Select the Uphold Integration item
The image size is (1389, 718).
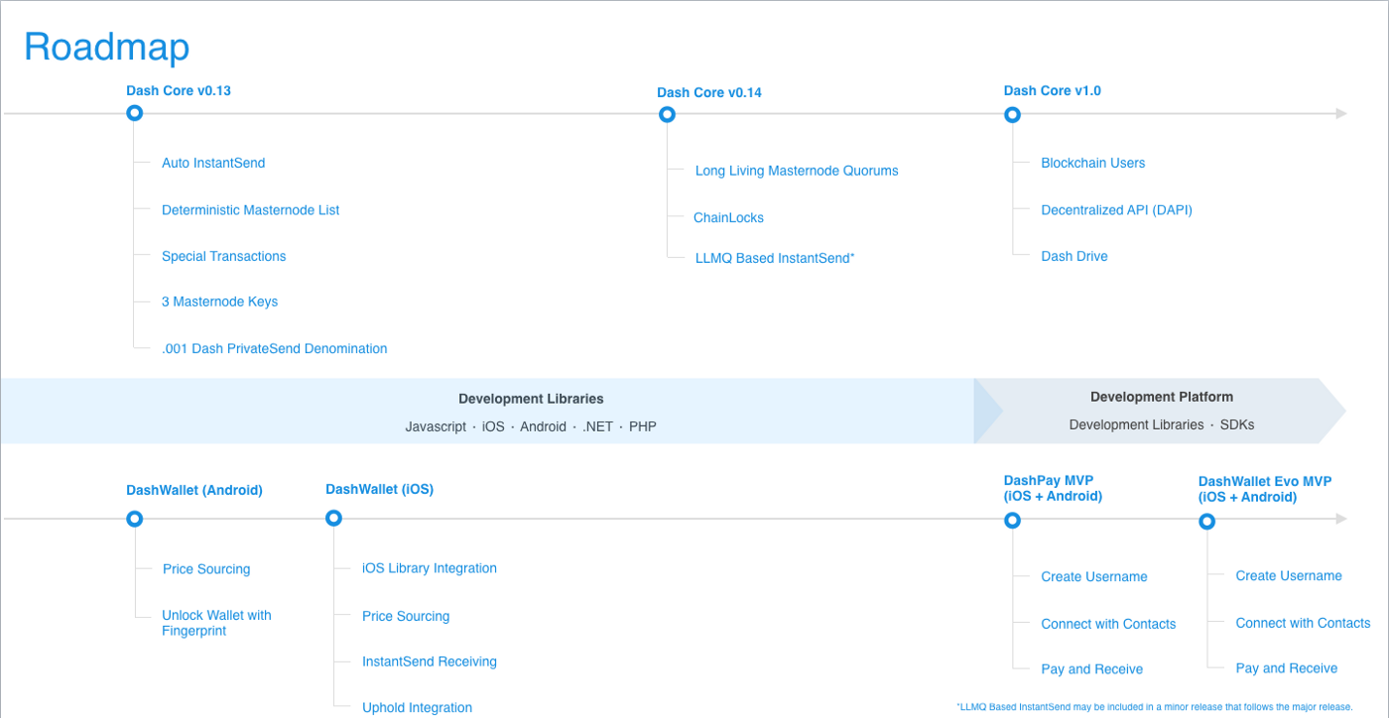click(418, 708)
